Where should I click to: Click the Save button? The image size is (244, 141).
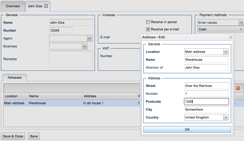[34, 136]
